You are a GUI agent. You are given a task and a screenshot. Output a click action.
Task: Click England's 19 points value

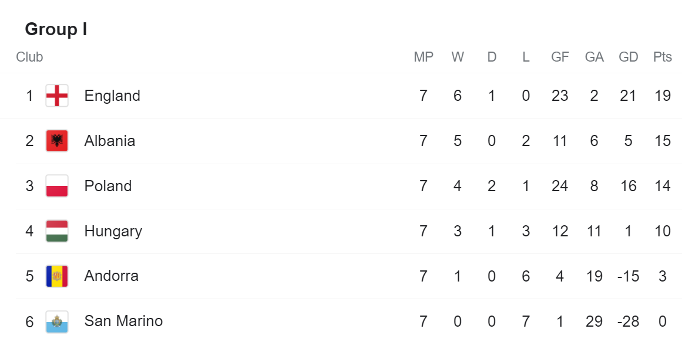point(663,96)
